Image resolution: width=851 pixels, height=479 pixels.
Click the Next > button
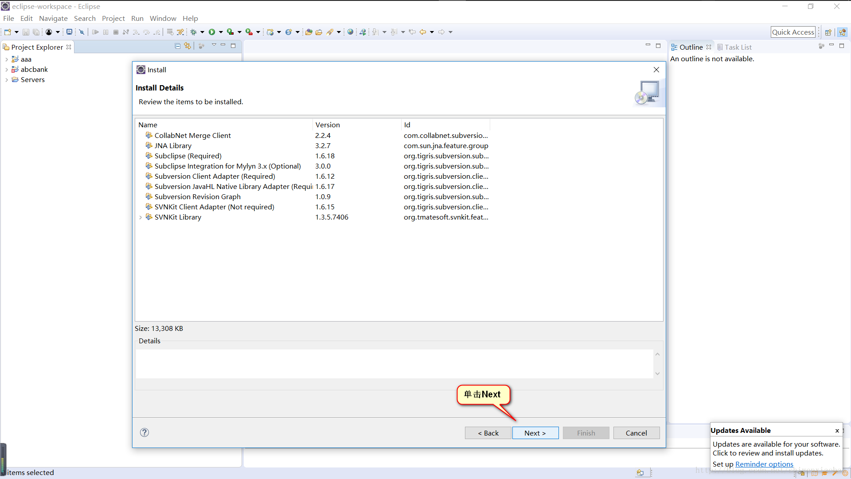535,433
